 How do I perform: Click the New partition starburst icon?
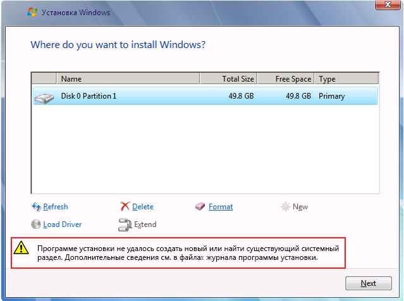pyautogui.click(x=285, y=207)
